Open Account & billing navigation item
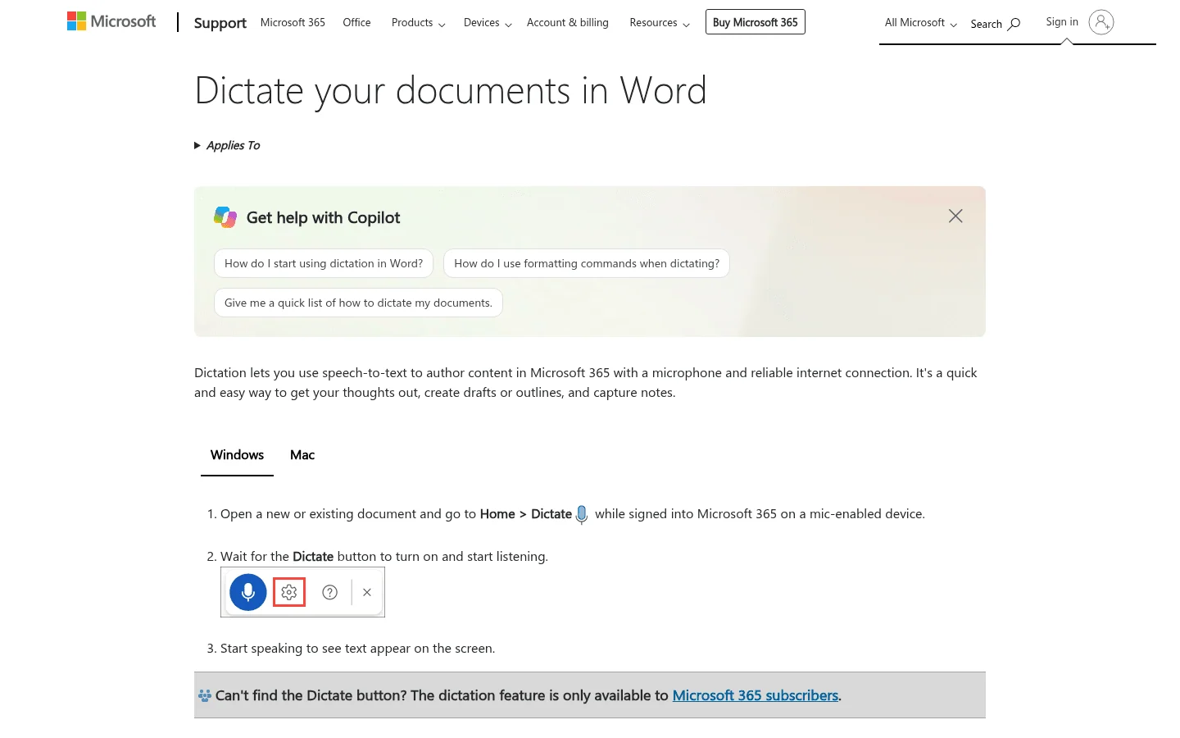1180x738 pixels. tap(567, 22)
